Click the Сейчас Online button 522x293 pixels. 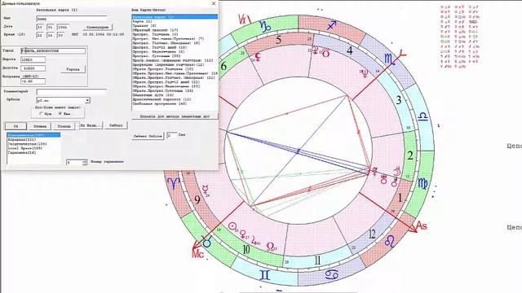(x=148, y=136)
